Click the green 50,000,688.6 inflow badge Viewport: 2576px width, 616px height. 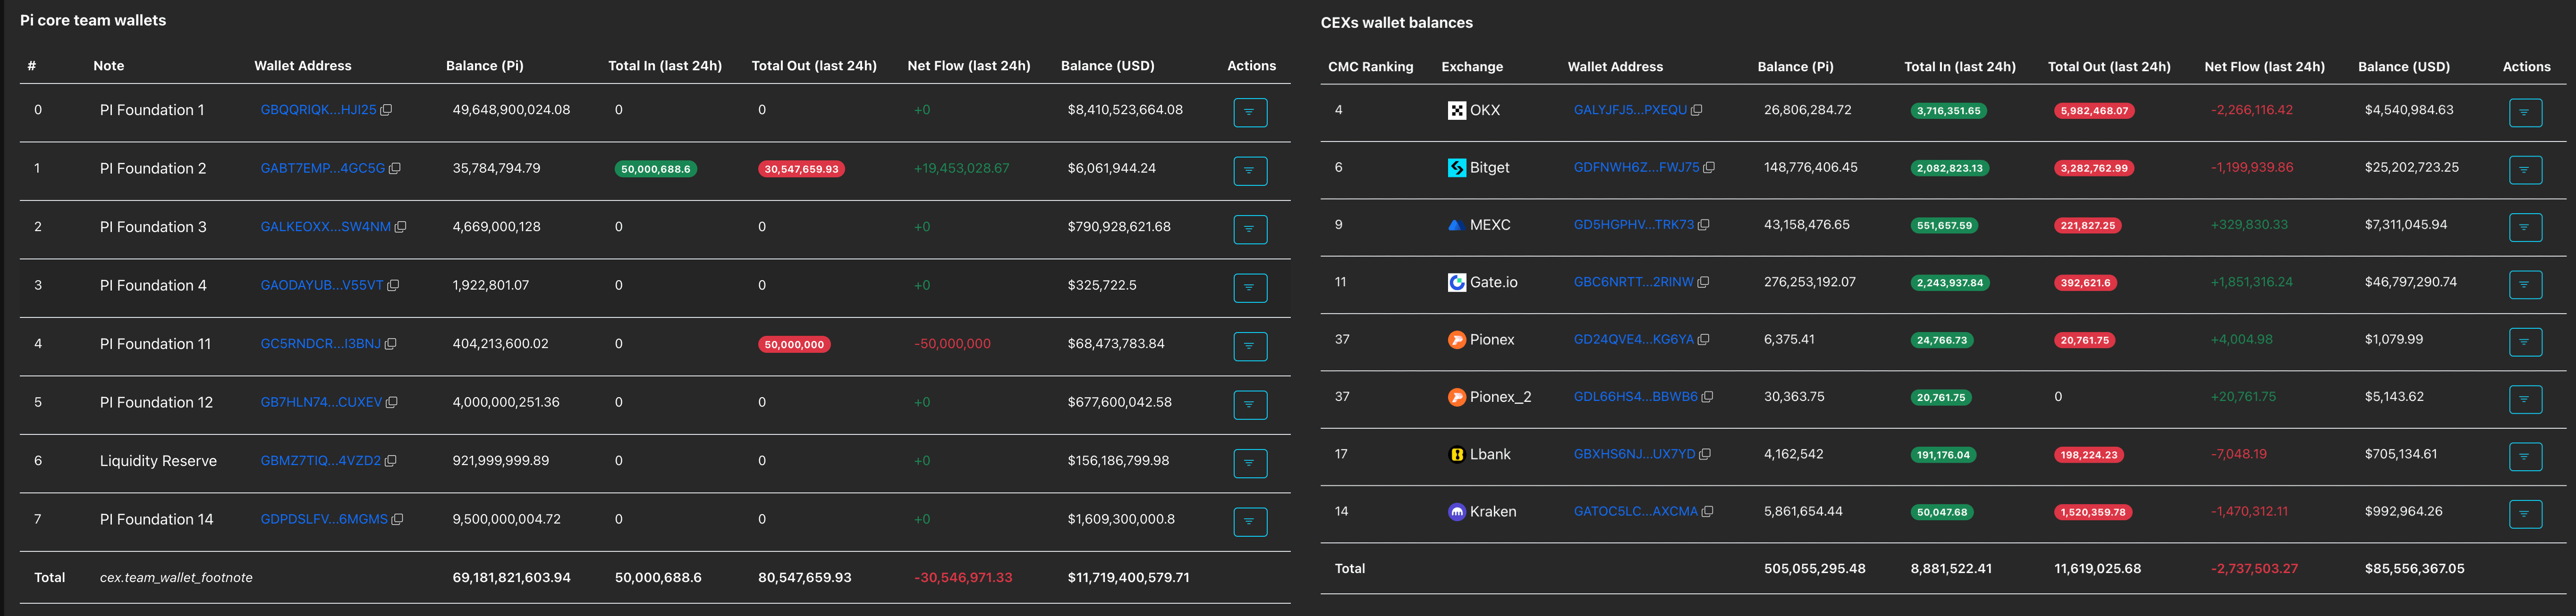tap(655, 170)
